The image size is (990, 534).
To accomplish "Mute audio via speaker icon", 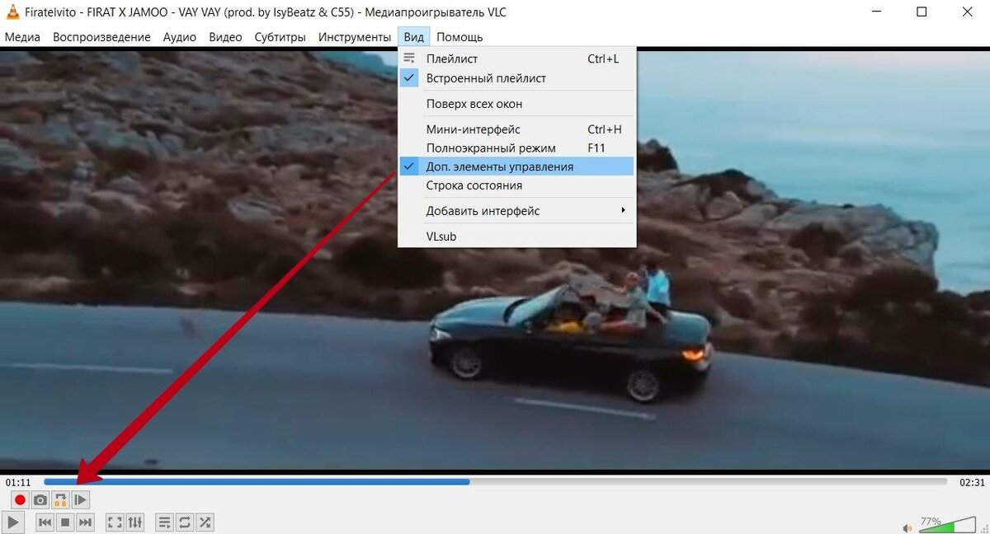I will click(x=908, y=527).
